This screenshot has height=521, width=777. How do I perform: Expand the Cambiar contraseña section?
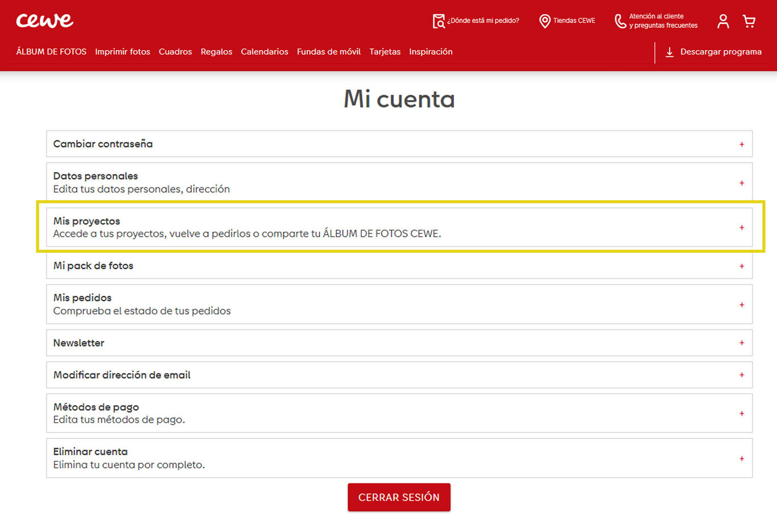tap(742, 144)
